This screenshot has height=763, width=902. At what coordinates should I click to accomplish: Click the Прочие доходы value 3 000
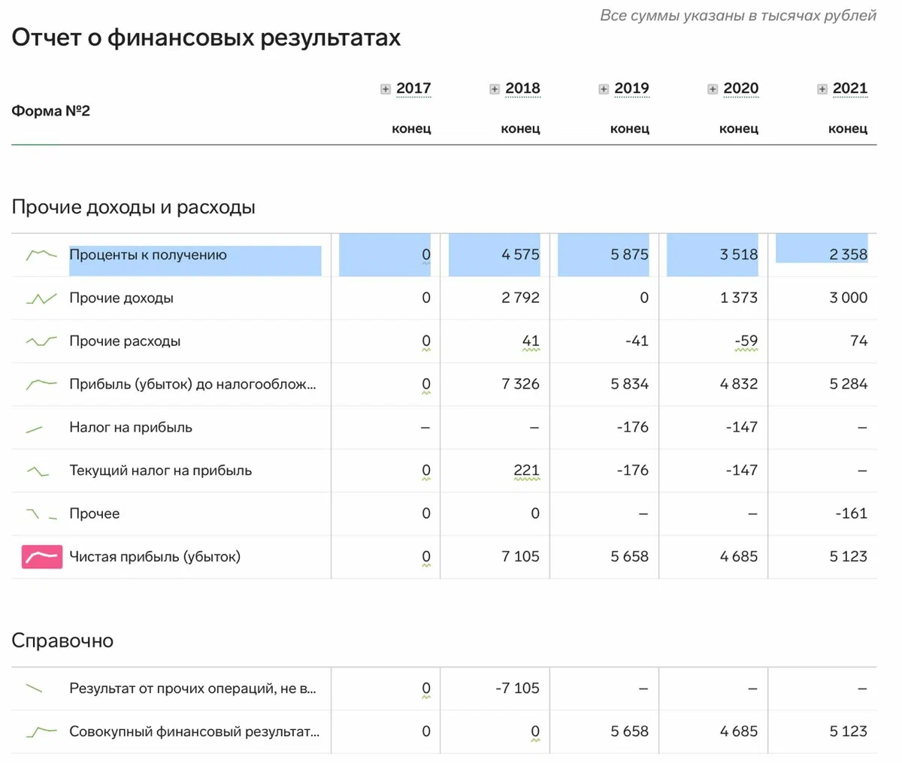(x=849, y=298)
